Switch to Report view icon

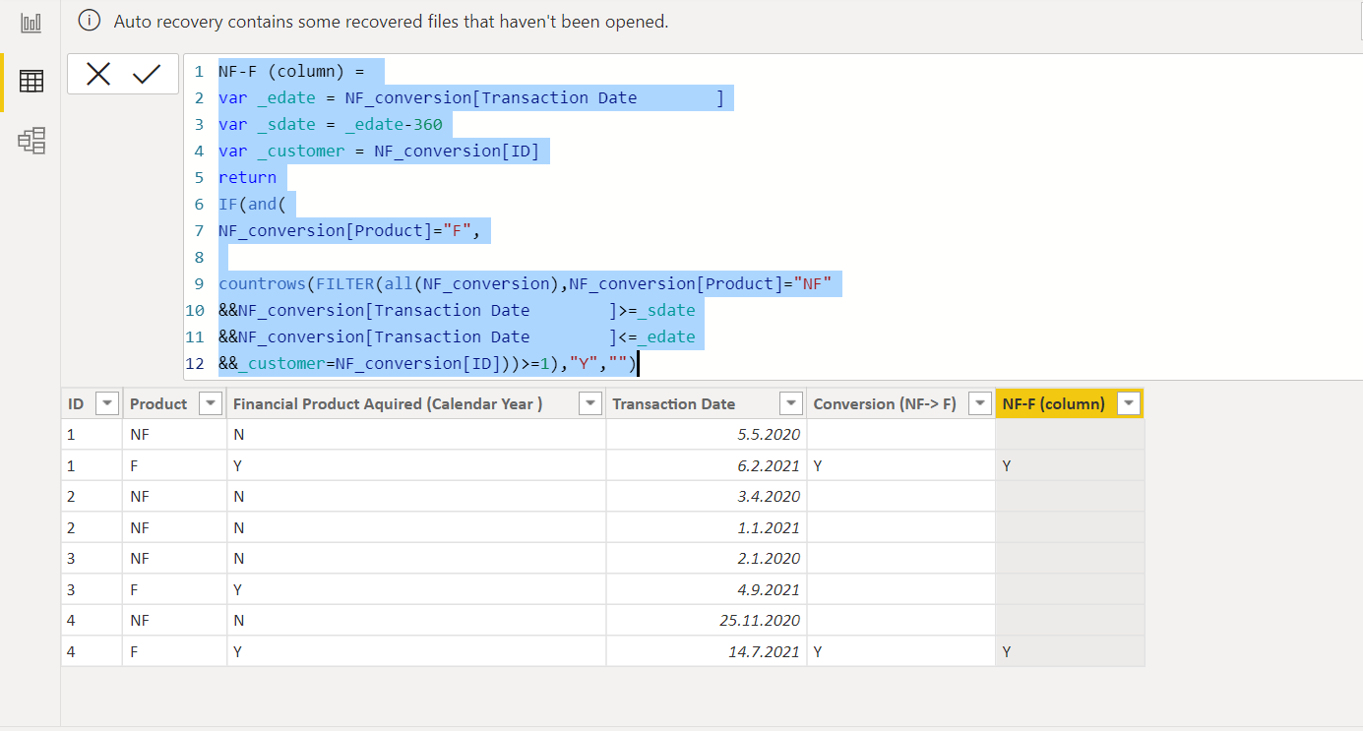[x=31, y=22]
